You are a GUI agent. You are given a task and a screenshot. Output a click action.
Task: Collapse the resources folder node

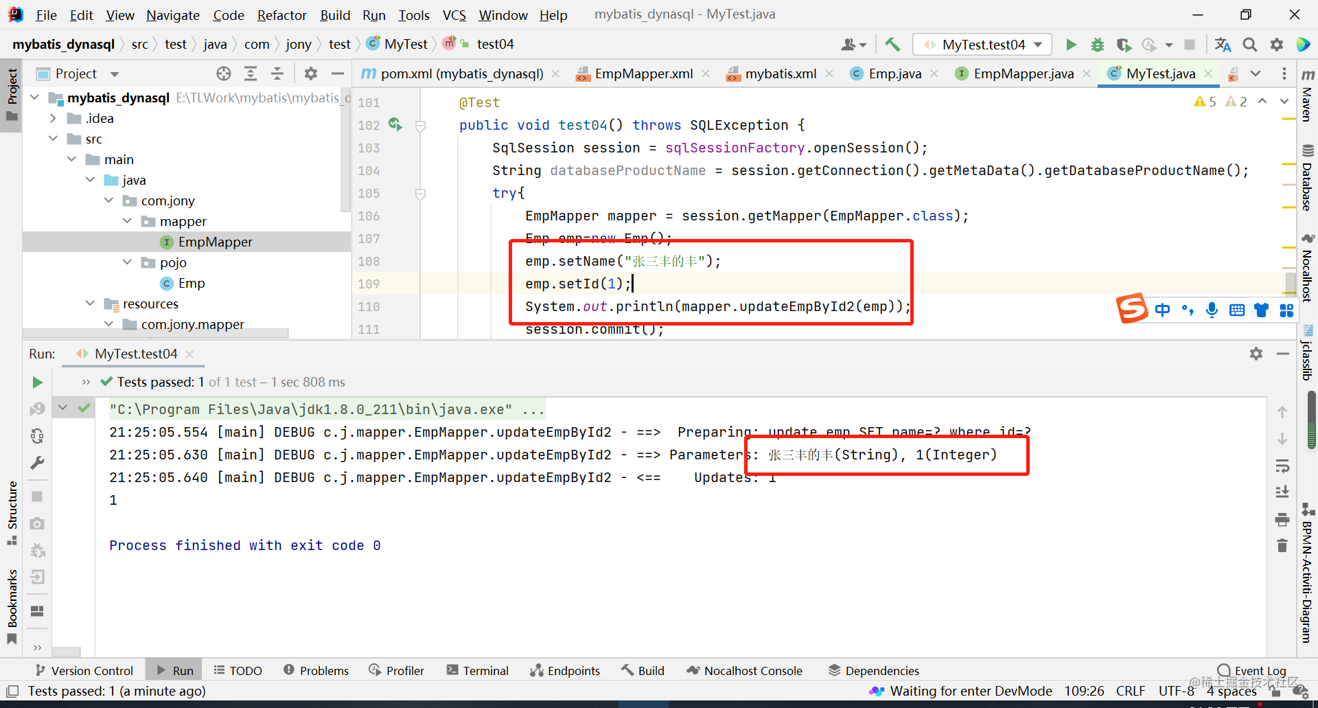point(91,304)
